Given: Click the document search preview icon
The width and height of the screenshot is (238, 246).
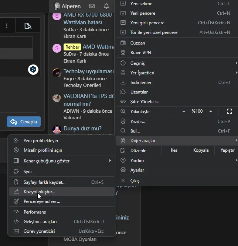Looking at the screenshot, I should pyautogui.click(x=28, y=26).
